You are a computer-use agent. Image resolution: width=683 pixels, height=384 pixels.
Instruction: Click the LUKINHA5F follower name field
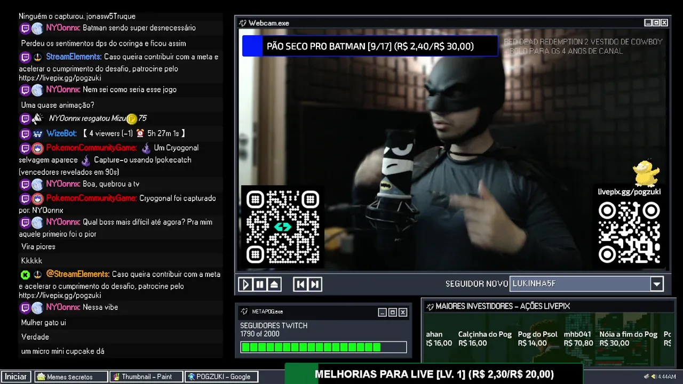[580, 284]
